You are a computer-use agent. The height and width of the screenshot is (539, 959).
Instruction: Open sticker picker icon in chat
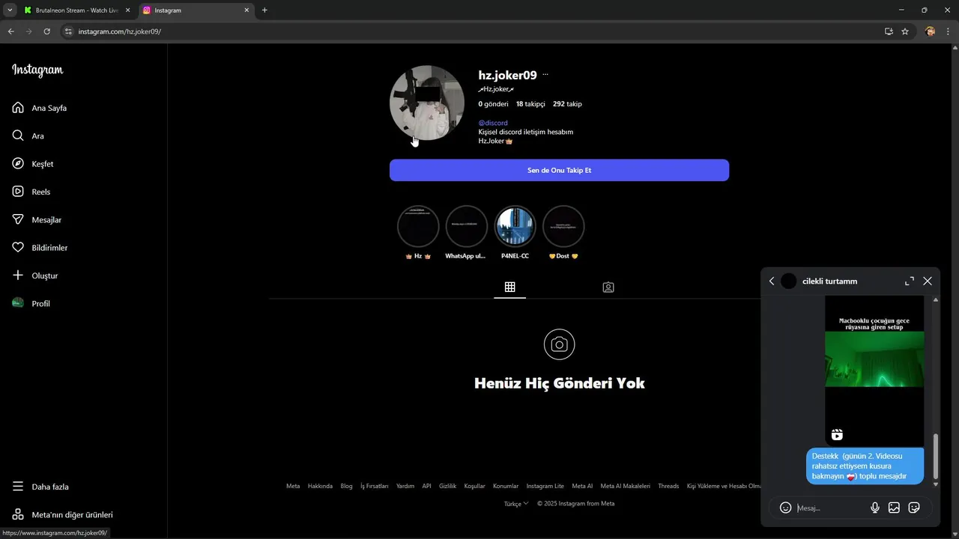click(914, 508)
